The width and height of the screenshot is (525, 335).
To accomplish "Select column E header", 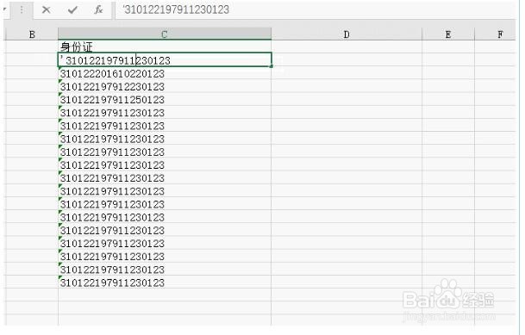I will (x=448, y=34).
